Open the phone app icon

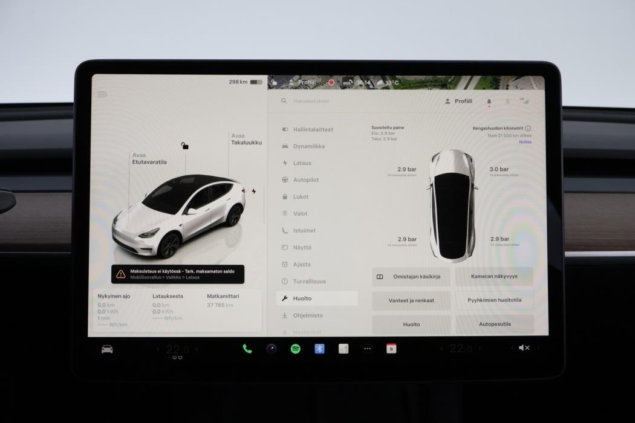246,348
